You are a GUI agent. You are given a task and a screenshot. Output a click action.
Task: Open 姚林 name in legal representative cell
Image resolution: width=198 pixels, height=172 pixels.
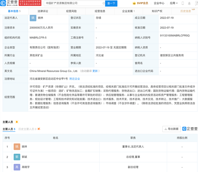click(41, 18)
